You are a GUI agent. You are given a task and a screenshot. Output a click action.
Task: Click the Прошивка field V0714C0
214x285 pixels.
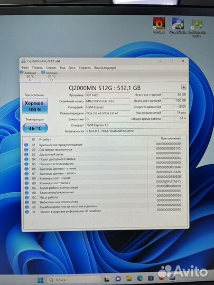107,95
